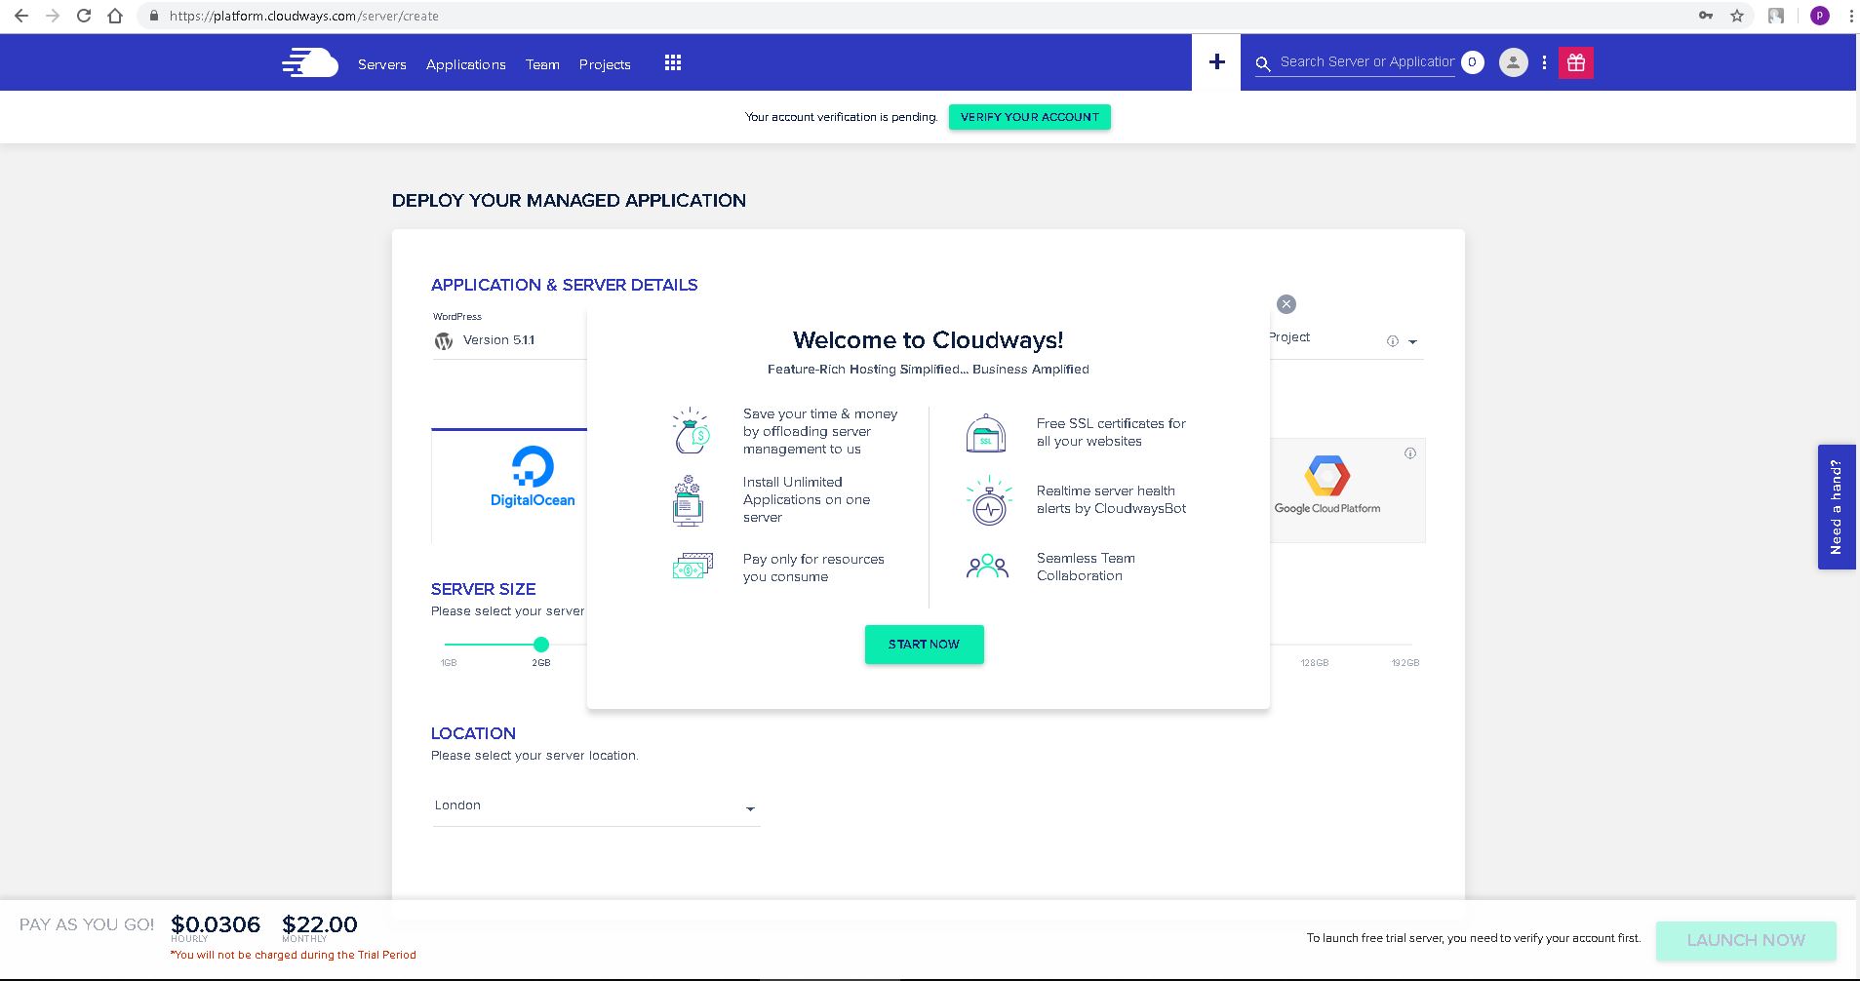Click the money bag savings icon
The width and height of the screenshot is (1860, 981).
pyautogui.click(x=691, y=431)
